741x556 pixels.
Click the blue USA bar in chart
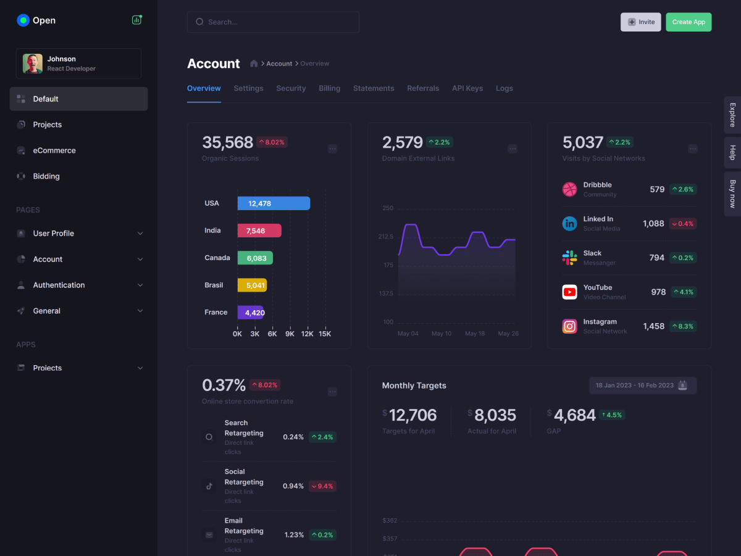[274, 203]
